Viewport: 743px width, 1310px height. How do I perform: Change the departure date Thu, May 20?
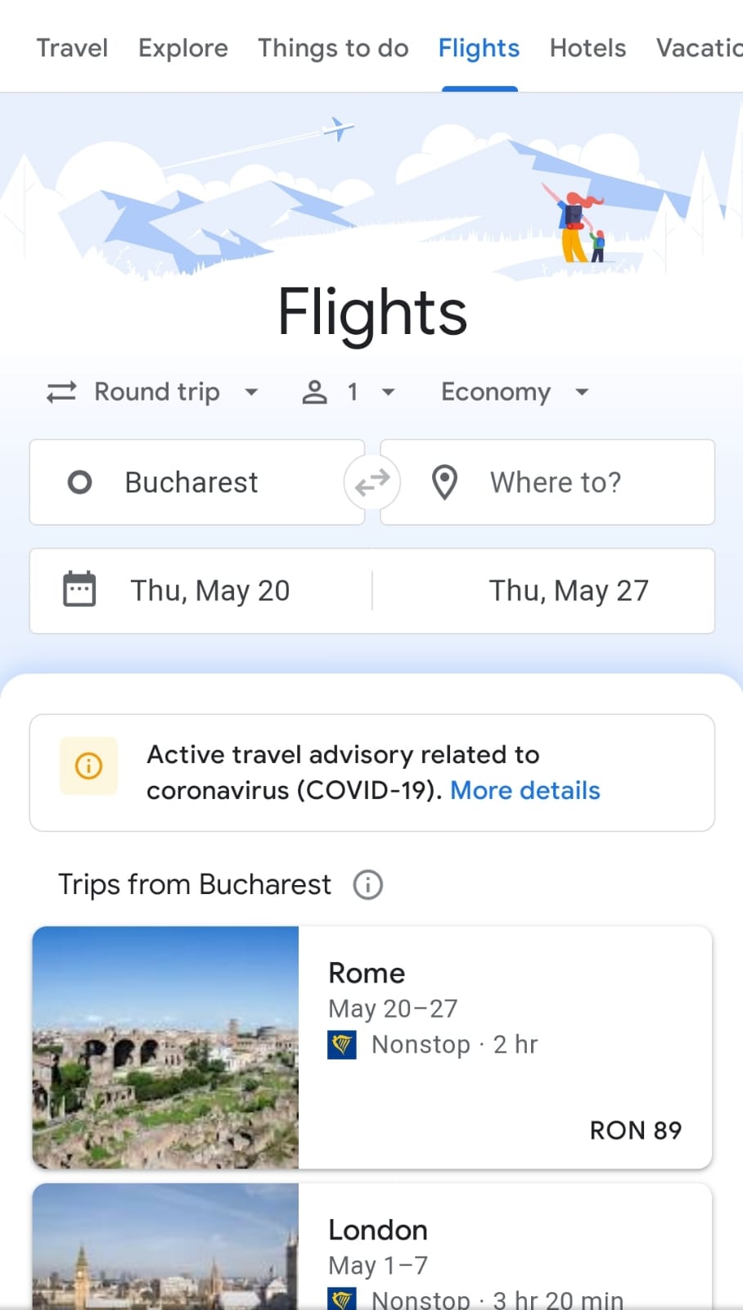[x=210, y=590]
